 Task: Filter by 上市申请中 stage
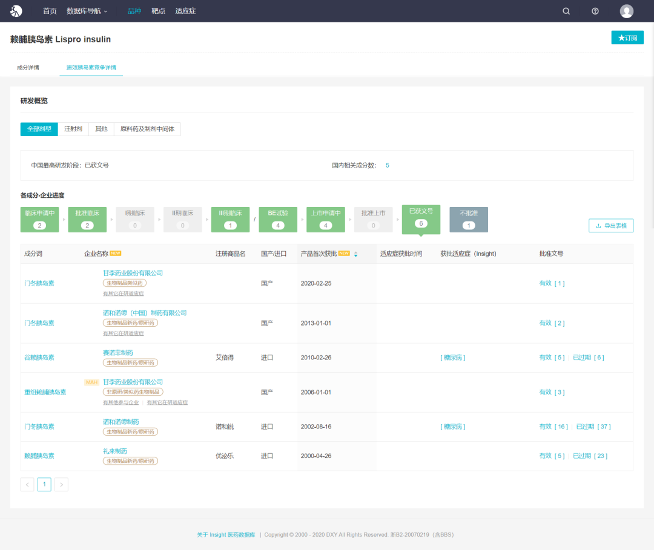pos(326,220)
